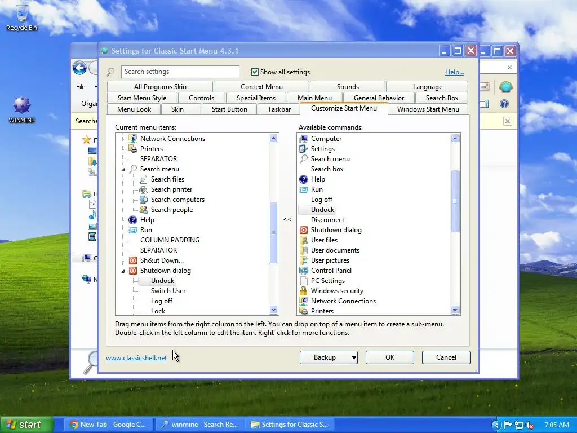Switch to winmine - Search Results taskbar button

(x=199, y=425)
